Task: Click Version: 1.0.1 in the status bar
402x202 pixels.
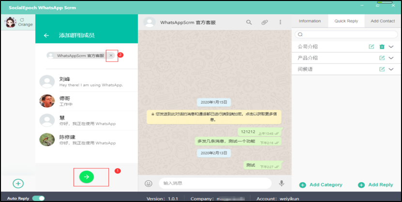Action: click(x=162, y=199)
